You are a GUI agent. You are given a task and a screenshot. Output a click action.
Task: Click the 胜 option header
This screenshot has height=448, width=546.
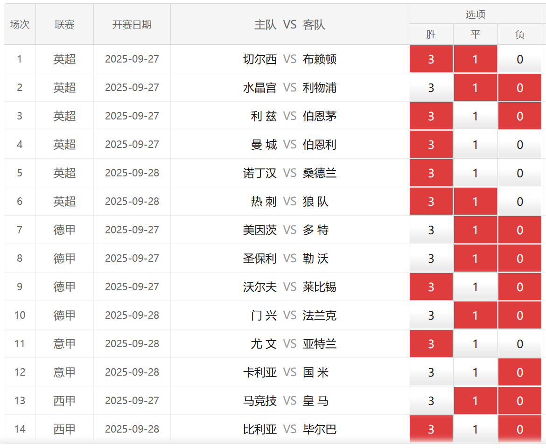tap(431, 35)
